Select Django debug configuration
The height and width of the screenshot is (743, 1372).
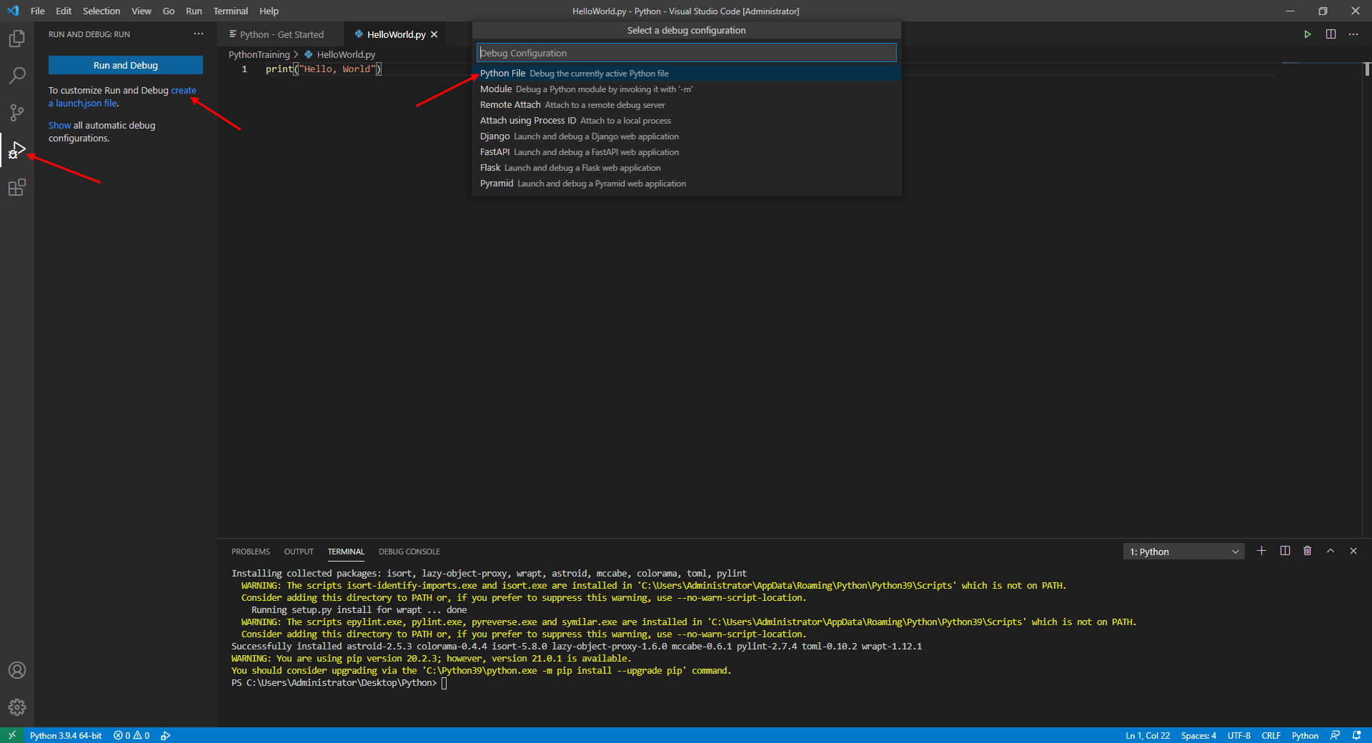click(686, 136)
